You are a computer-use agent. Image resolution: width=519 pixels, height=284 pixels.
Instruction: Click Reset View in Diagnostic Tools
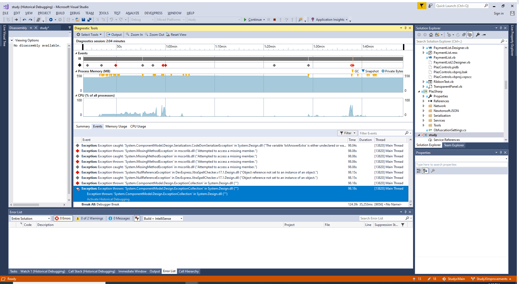click(176, 34)
